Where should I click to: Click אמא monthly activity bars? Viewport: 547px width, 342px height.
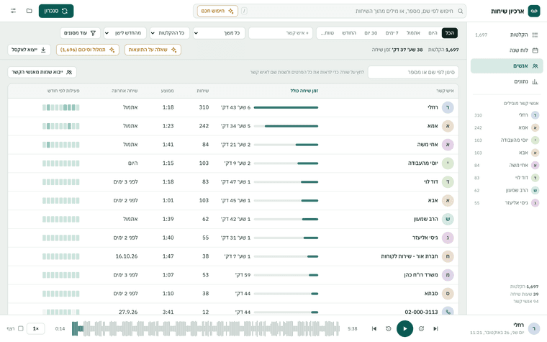[61, 126]
